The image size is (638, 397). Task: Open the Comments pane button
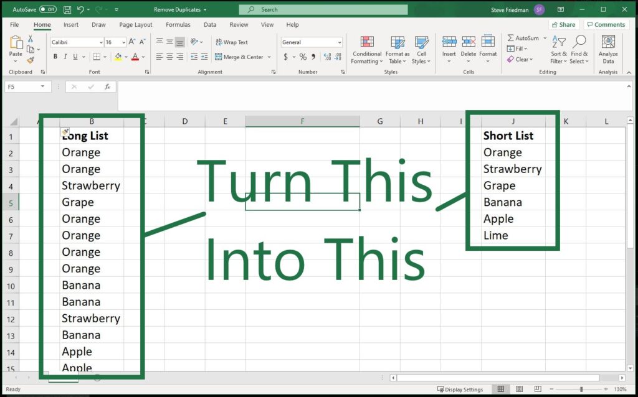606,25
